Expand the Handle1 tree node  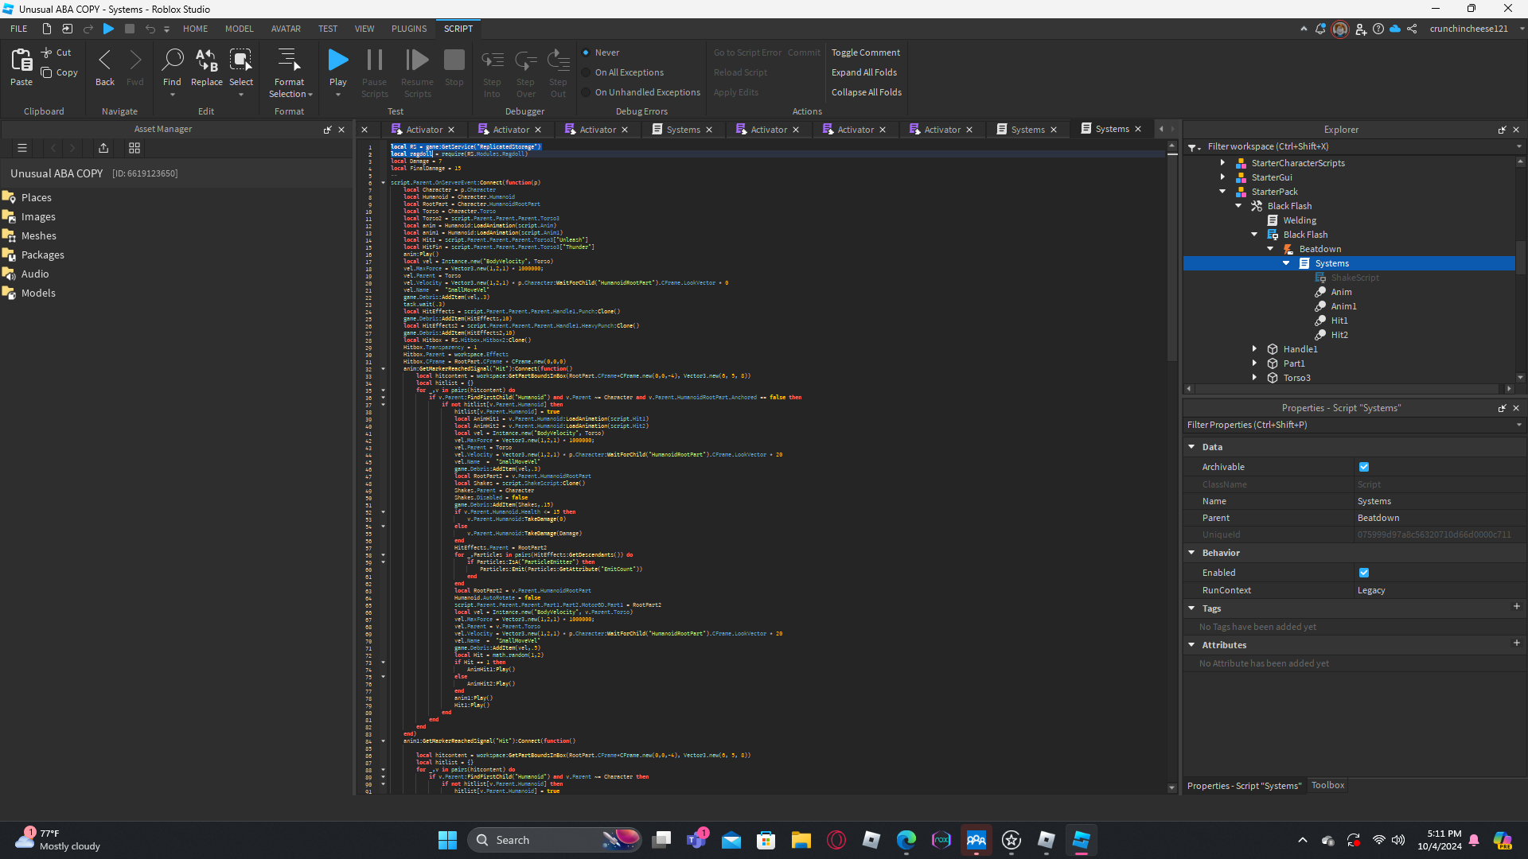pos(1255,349)
